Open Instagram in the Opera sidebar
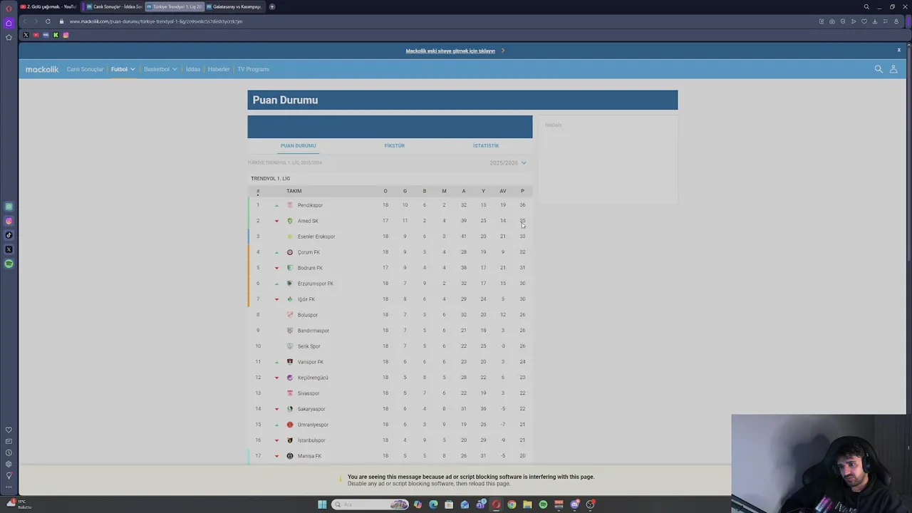The image size is (912, 513). tap(9, 221)
